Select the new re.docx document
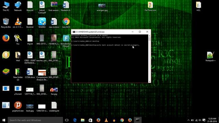 click(x=54, y=23)
